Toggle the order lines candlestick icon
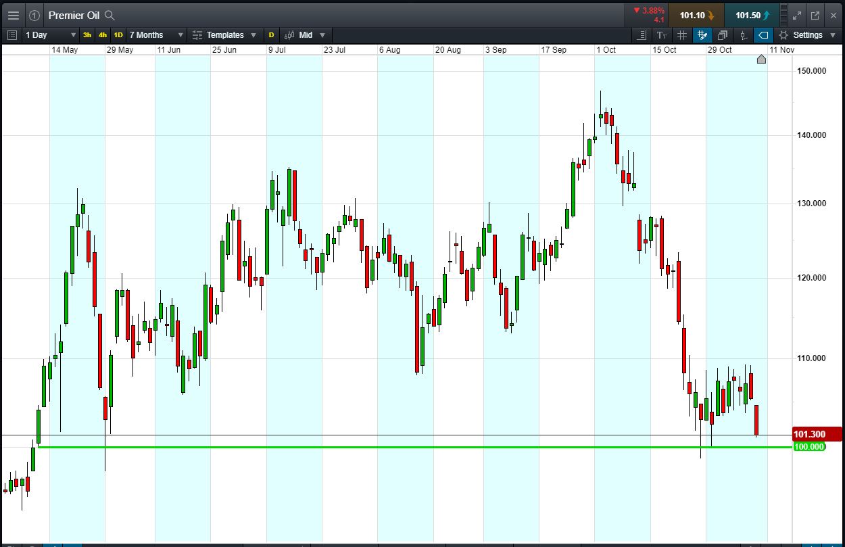The height and width of the screenshot is (547, 845). tap(743, 34)
